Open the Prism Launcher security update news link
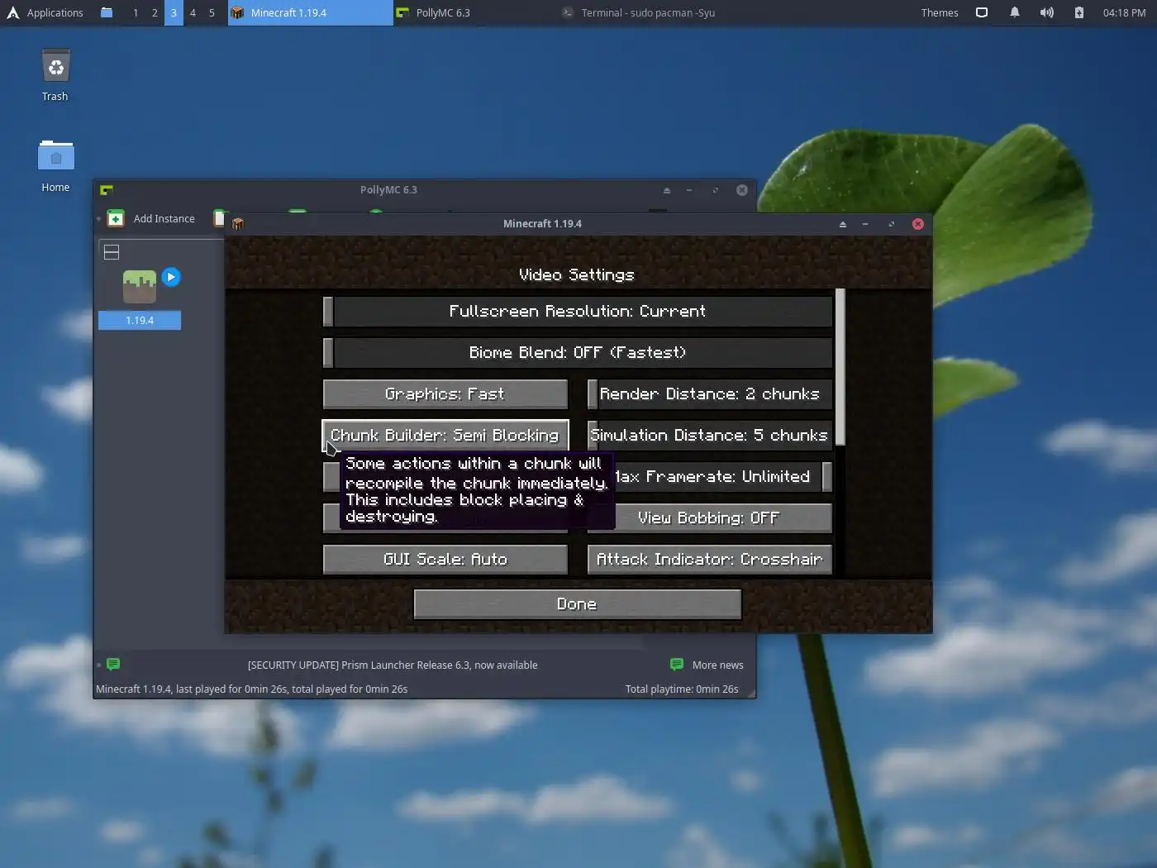This screenshot has height=868, width=1157. click(393, 665)
